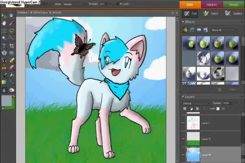Open the Layers panel options menu
The height and width of the screenshot is (163, 245).
[x=242, y=97]
